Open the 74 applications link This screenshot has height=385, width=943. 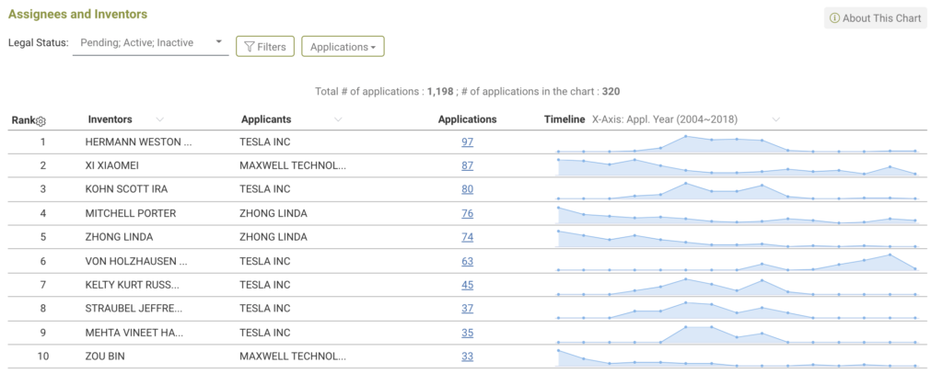(x=467, y=237)
